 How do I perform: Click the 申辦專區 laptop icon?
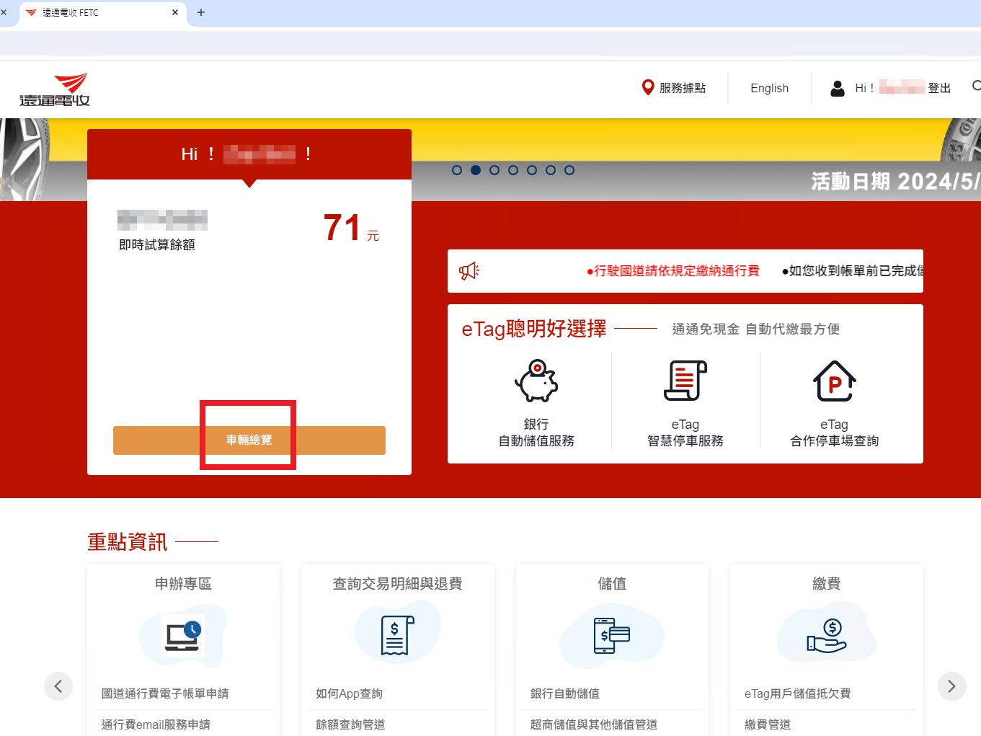[x=182, y=636]
